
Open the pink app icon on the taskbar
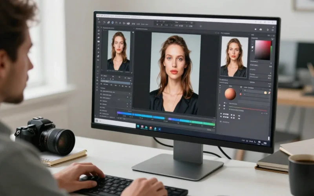pyautogui.click(x=142, y=126)
